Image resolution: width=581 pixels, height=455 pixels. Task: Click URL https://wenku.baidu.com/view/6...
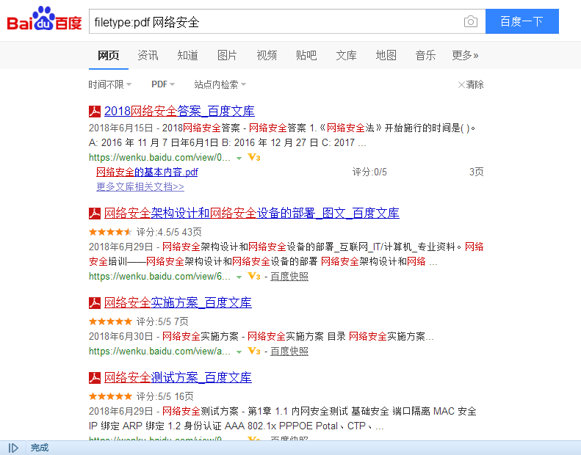pos(159,276)
